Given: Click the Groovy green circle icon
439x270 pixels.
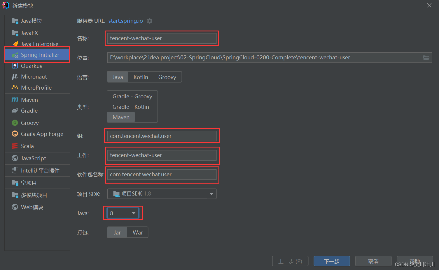Looking at the screenshot, I should click(x=15, y=123).
